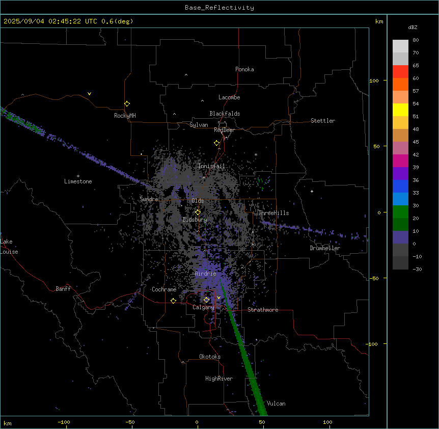Click the Olds city label

198,201
